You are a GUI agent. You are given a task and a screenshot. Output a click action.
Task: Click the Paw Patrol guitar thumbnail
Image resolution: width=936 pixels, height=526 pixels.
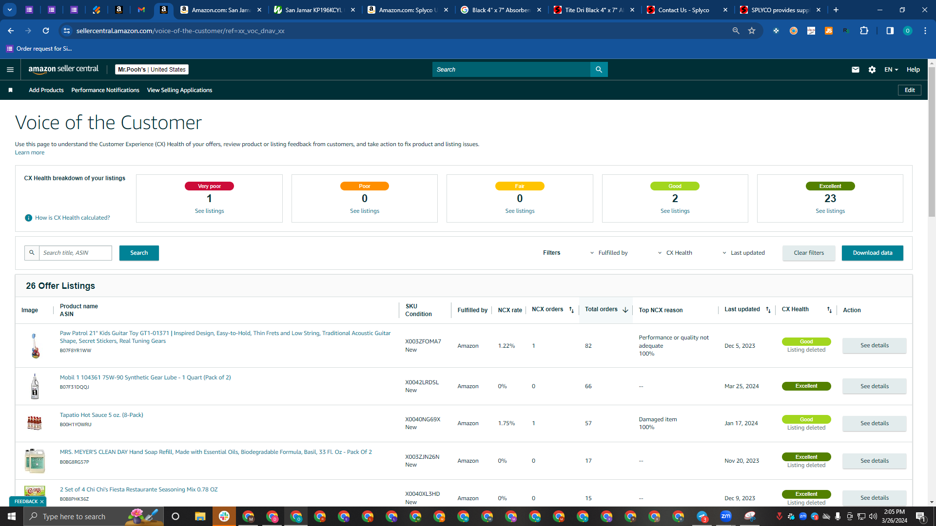(x=35, y=346)
